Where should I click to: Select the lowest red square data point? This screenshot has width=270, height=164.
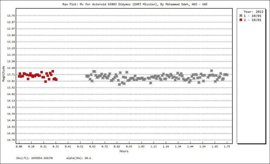(45, 81)
